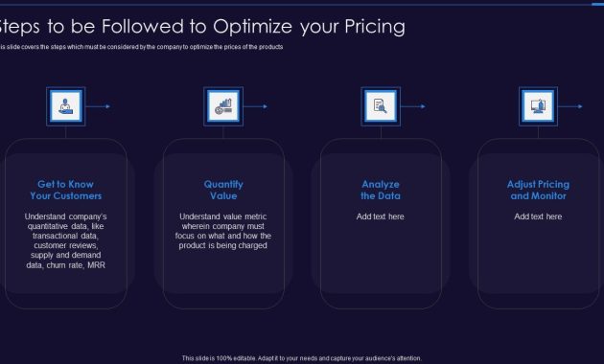Click Add text here under Analyze the Data
The width and height of the screenshot is (604, 364).
pyautogui.click(x=381, y=216)
